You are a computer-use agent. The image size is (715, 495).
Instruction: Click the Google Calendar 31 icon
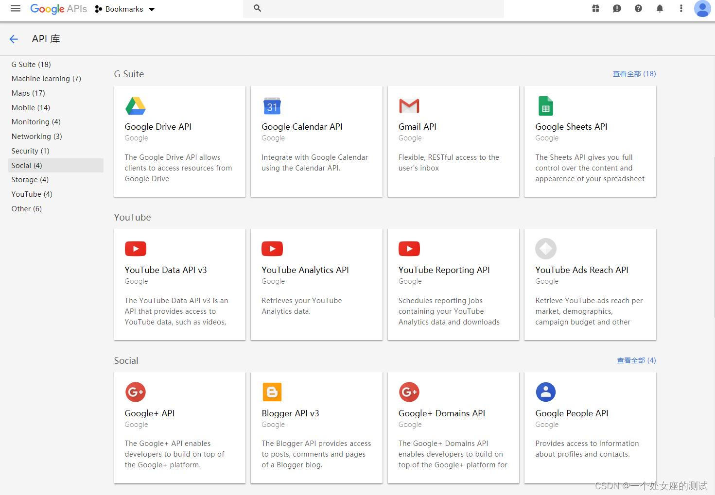click(x=272, y=106)
